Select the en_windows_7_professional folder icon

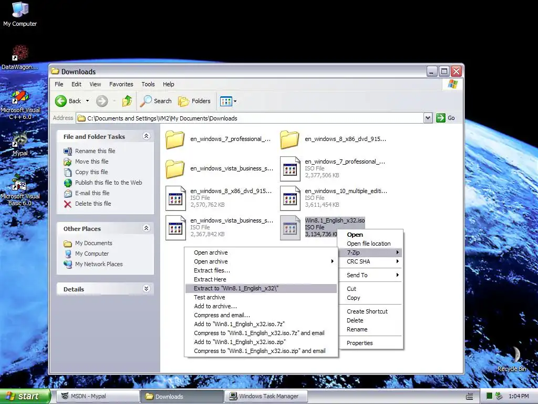click(175, 139)
